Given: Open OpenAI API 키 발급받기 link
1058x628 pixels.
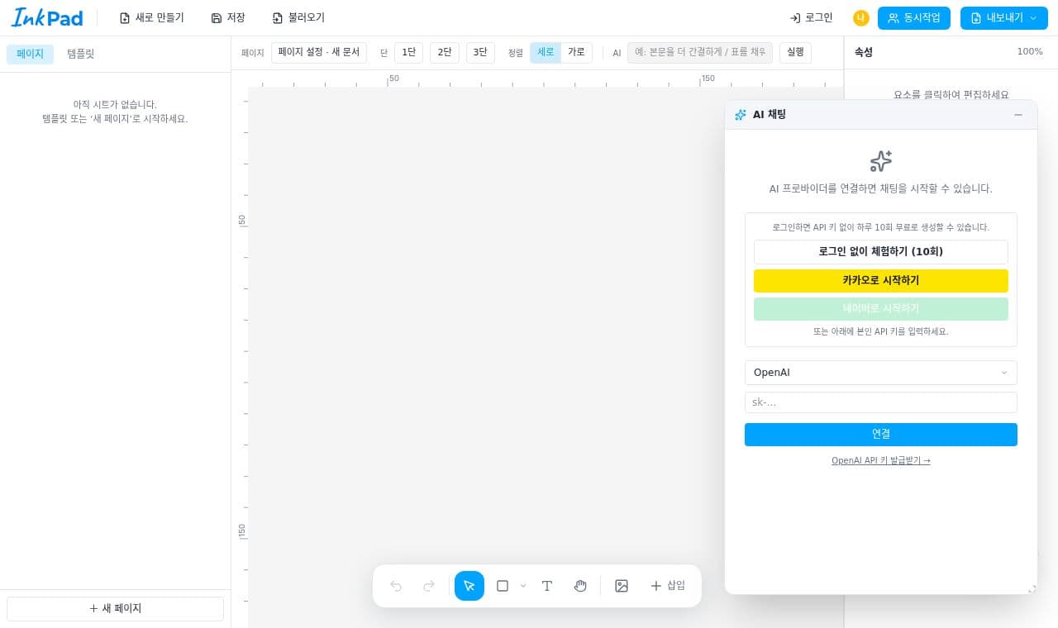Looking at the screenshot, I should point(881,461).
